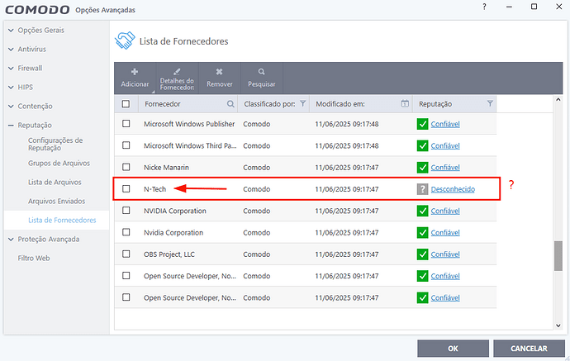The image size is (570, 361).
Task: Click the vendor list scrollbar thumb
Action: click(558, 256)
